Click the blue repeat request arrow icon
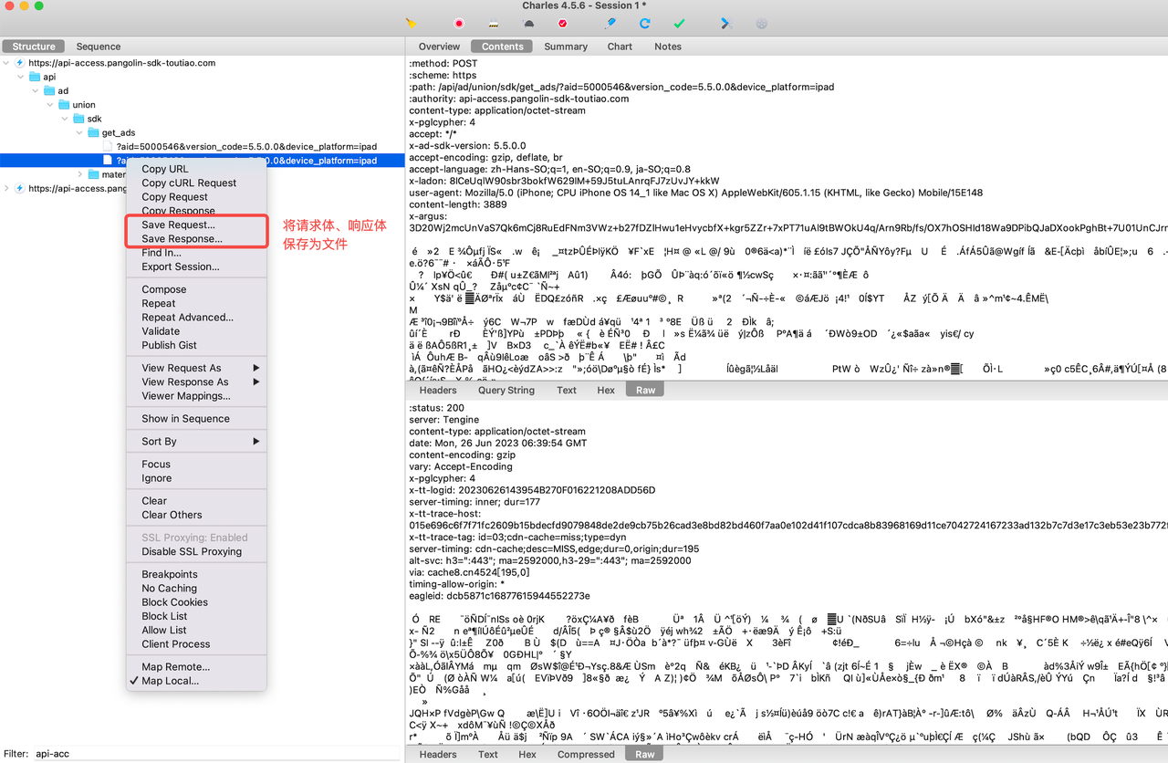 pos(644,23)
